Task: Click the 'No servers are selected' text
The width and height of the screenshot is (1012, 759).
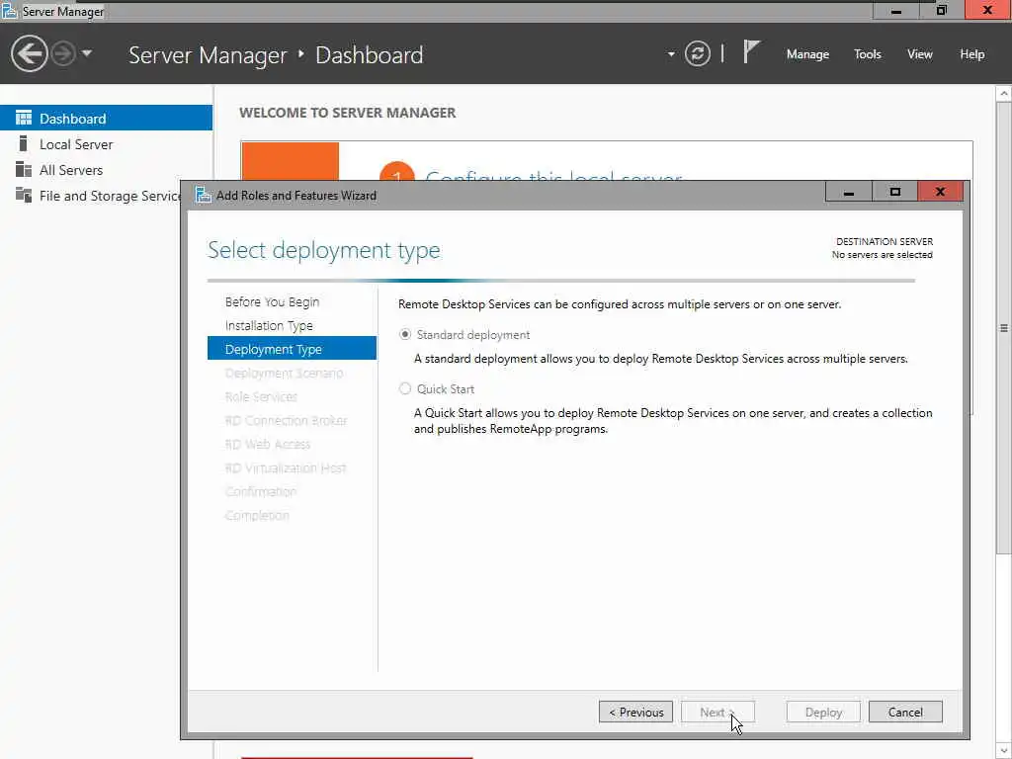Action: point(882,255)
